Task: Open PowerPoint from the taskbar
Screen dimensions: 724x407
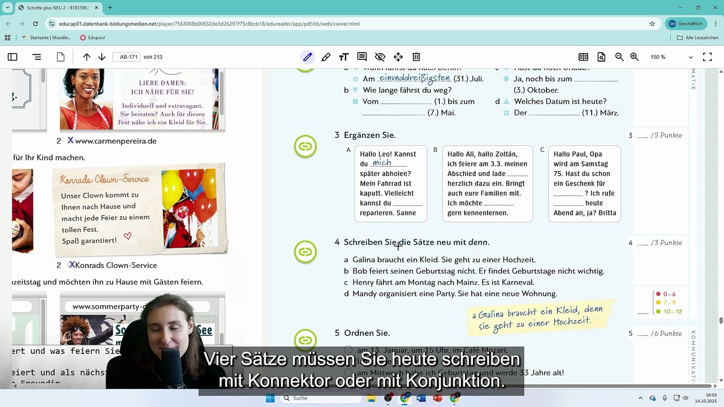Action: [437, 398]
